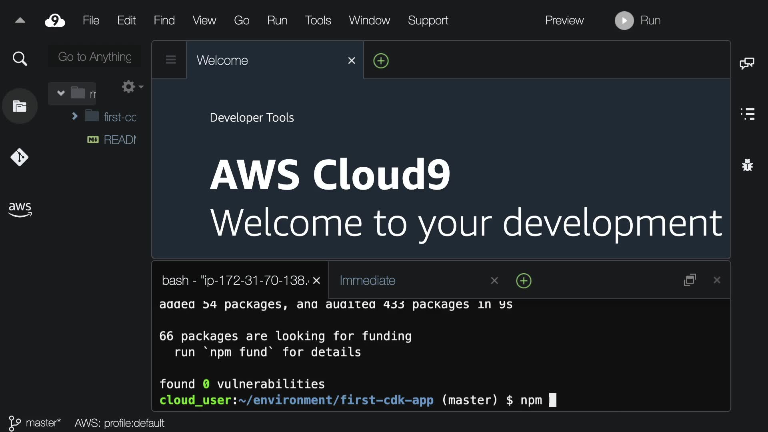Click the Go to Anything field
This screenshot has height=432, width=768.
[x=95, y=57]
